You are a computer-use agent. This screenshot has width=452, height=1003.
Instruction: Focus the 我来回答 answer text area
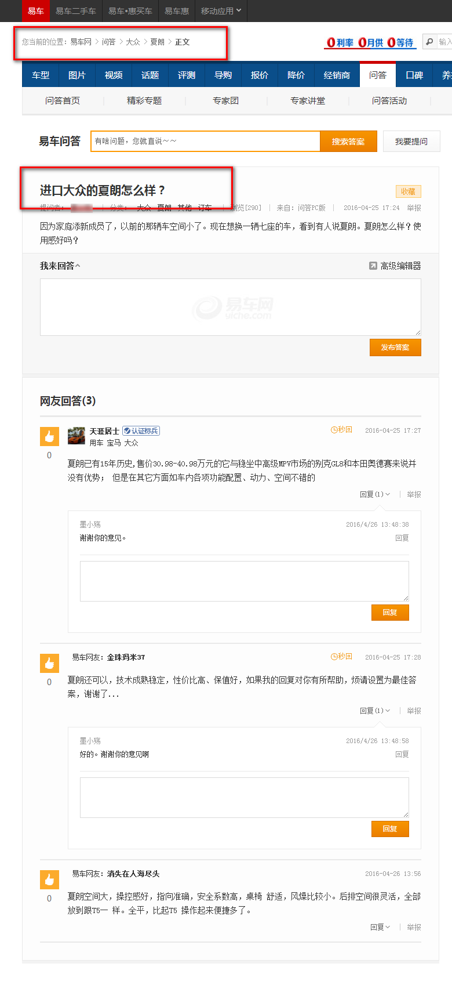231,307
